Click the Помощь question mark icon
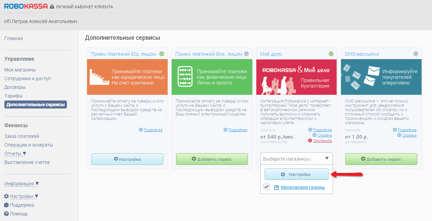The image size is (432, 221). coord(6,214)
